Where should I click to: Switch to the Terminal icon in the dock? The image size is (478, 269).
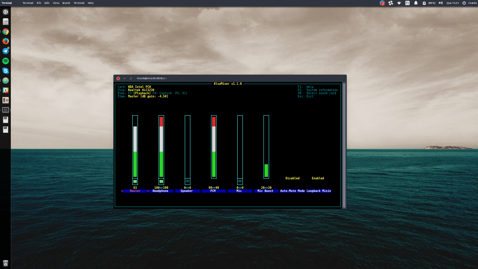tap(6, 110)
